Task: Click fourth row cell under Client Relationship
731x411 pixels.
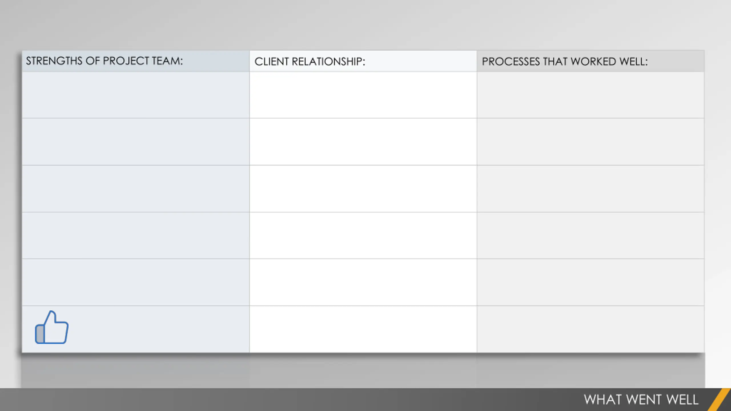Action: [363, 235]
